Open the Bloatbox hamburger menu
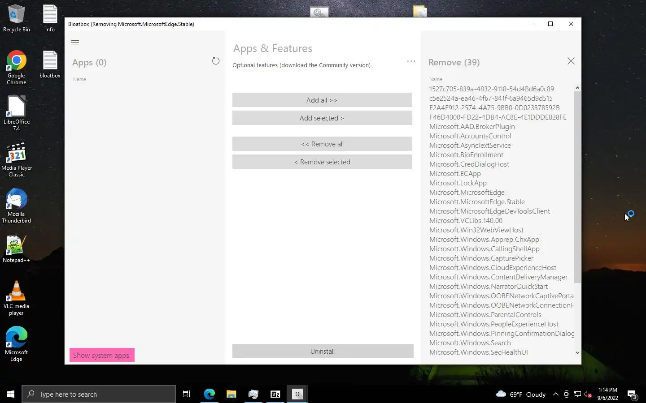646x403 pixels. [75, 42]
